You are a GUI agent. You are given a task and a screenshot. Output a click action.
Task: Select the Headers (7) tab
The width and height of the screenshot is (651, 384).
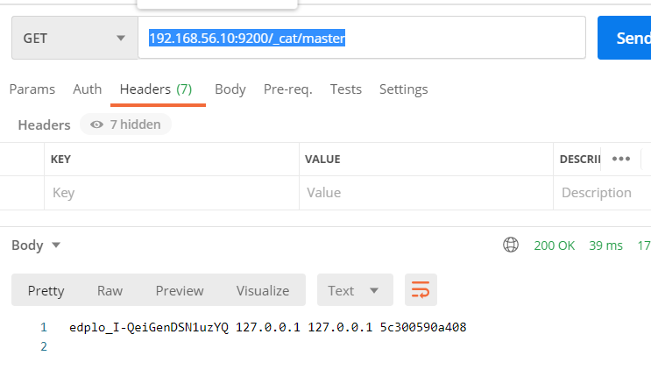coord(156,89)
